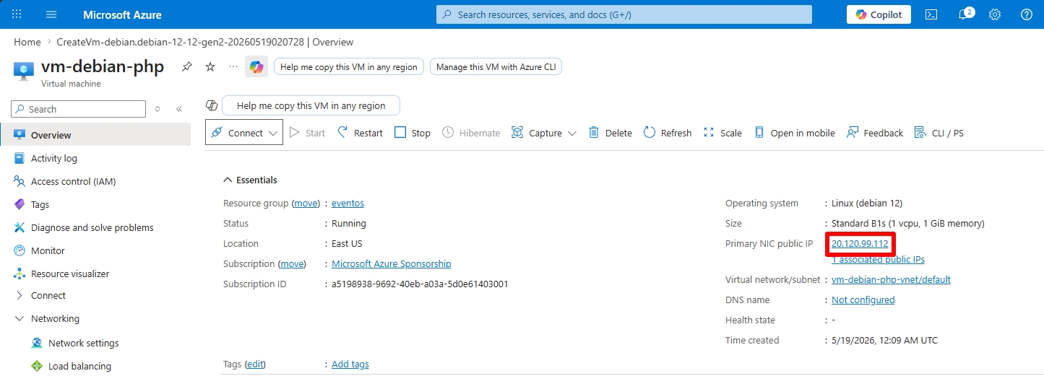Focus the global resources search box
The image size is (1044, 376).
[x=624, y=14]
